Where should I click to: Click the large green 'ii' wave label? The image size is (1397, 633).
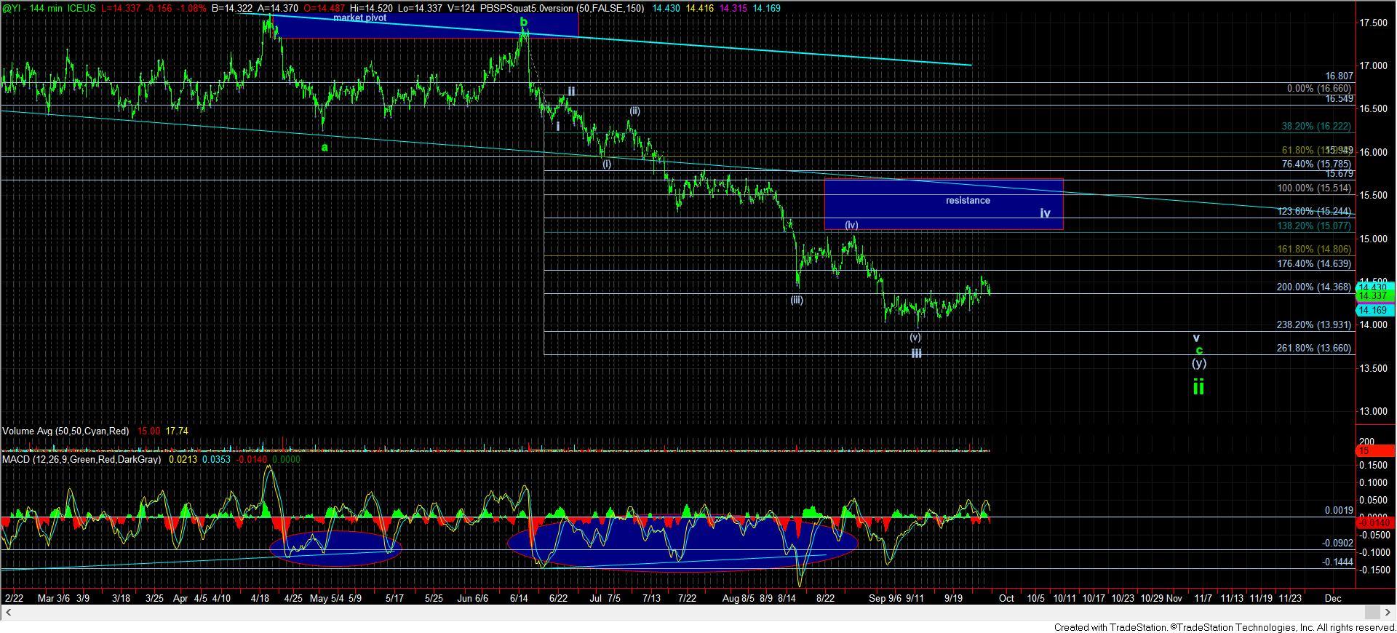[1198, 387]
